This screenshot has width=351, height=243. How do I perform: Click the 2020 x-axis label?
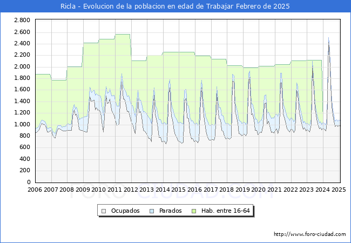[259, 190]
